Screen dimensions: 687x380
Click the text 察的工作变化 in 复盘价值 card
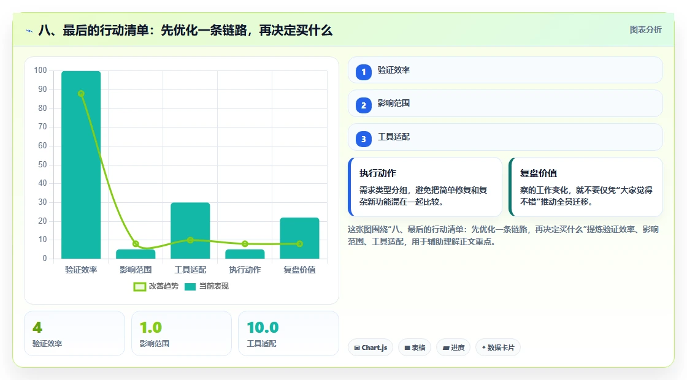(543, 191)
